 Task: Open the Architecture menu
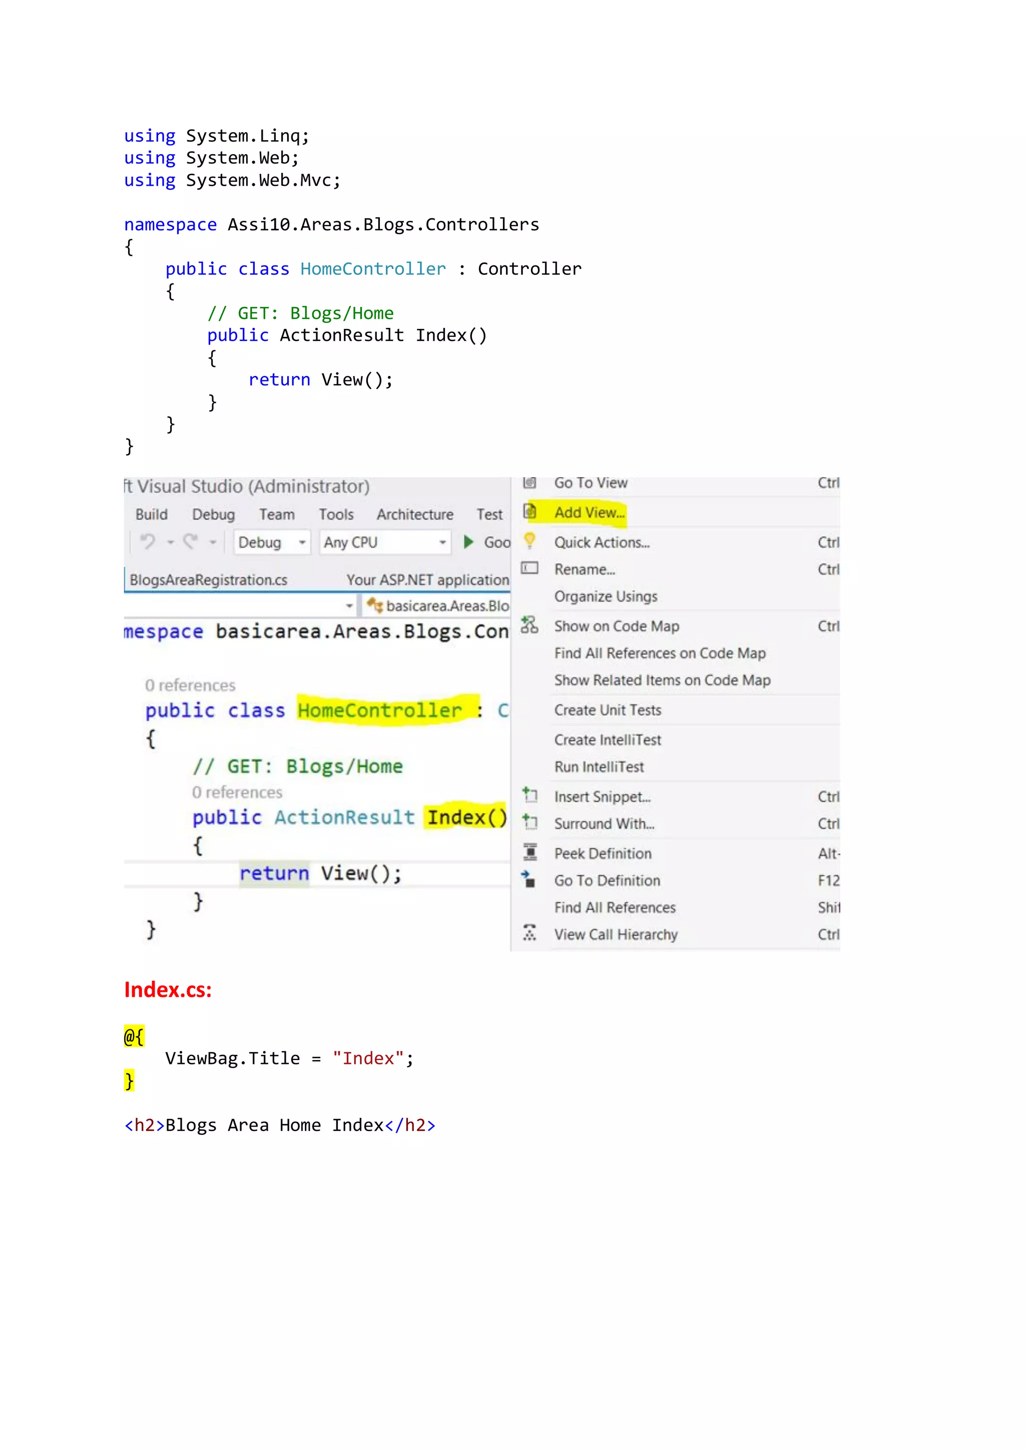click(415, 514)
